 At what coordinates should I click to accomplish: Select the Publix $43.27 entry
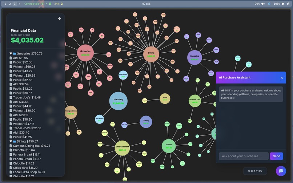coord(21,71)
